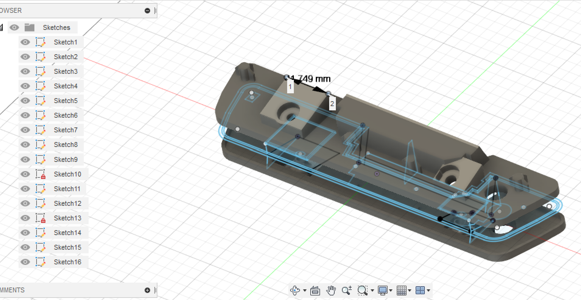Toggle the Sketches folder visibility eye
Viewport: 581px width, 300px height.
click(14, 27)
